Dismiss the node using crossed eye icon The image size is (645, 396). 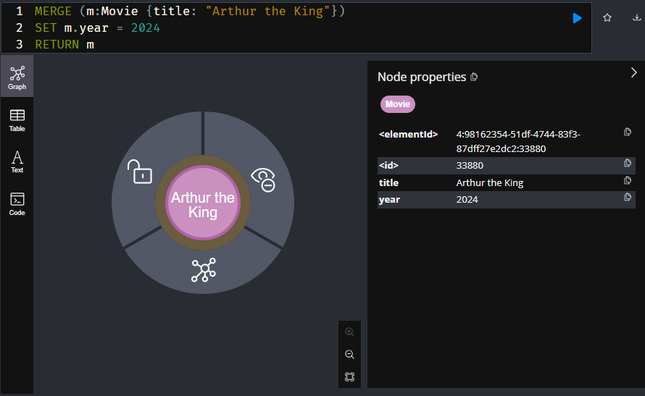click(263, 180)
